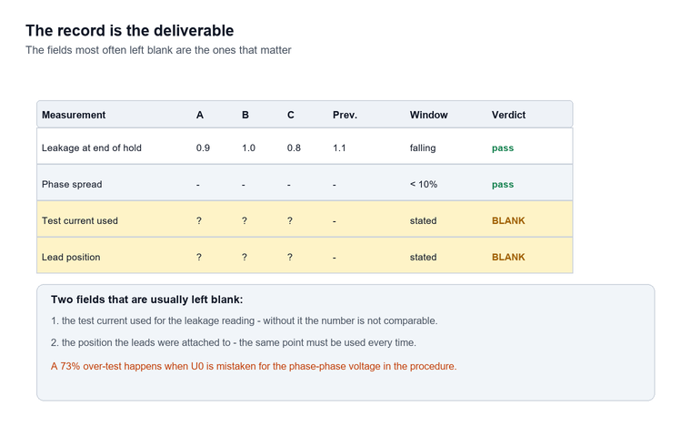Click the leakage value 1.0 under B
This screenshot has height=437, width=691.
[x=248, y=147]
